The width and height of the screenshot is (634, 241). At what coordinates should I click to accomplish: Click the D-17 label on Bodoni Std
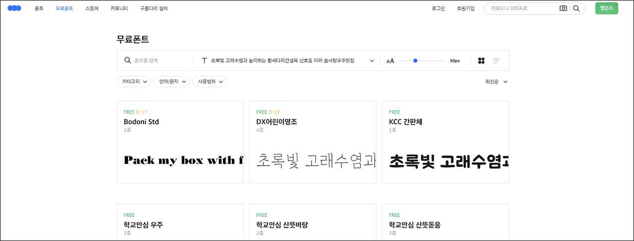tap(142, 112)
